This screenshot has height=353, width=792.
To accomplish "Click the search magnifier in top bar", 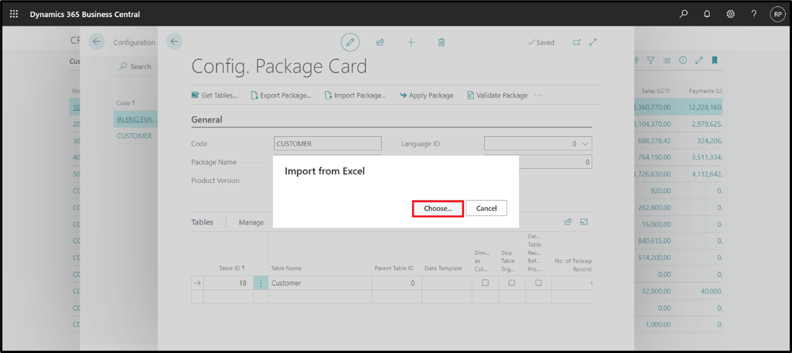I will click(x=683, y=14).
